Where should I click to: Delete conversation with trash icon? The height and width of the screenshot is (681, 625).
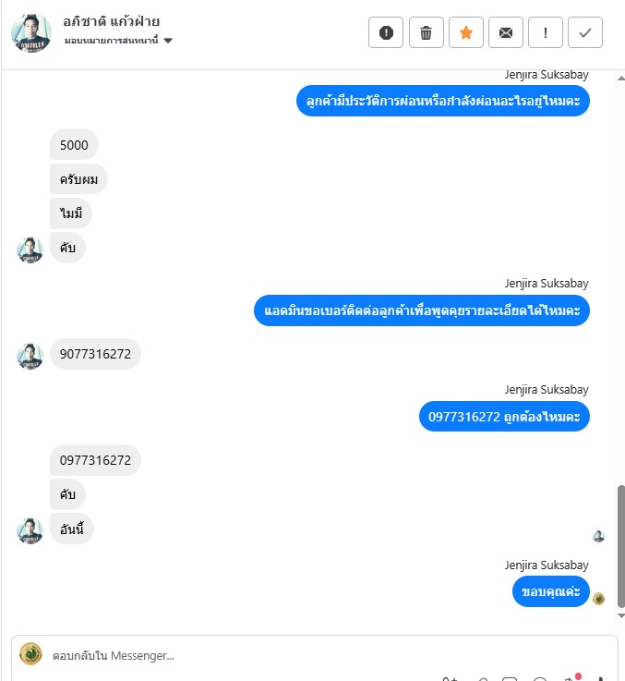tap(426, 32)
